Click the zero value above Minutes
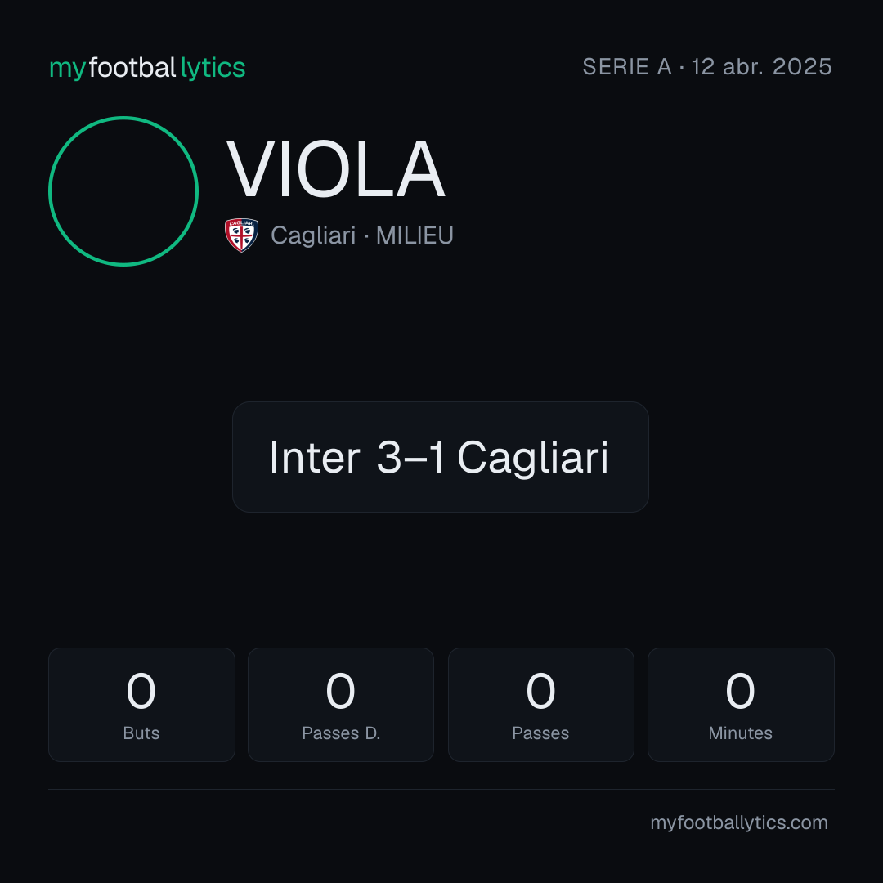The width and height of the screenshot is (883, 883). click(740, 691)
